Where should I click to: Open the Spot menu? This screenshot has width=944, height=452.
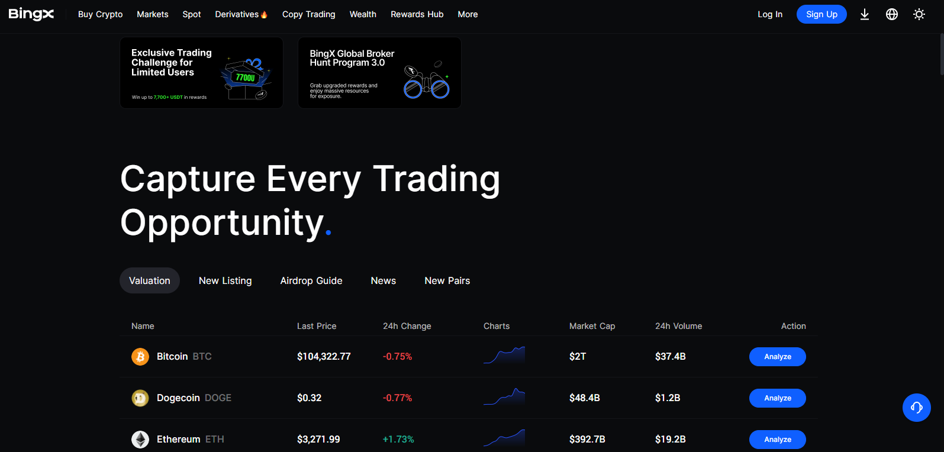pos(192,14)
